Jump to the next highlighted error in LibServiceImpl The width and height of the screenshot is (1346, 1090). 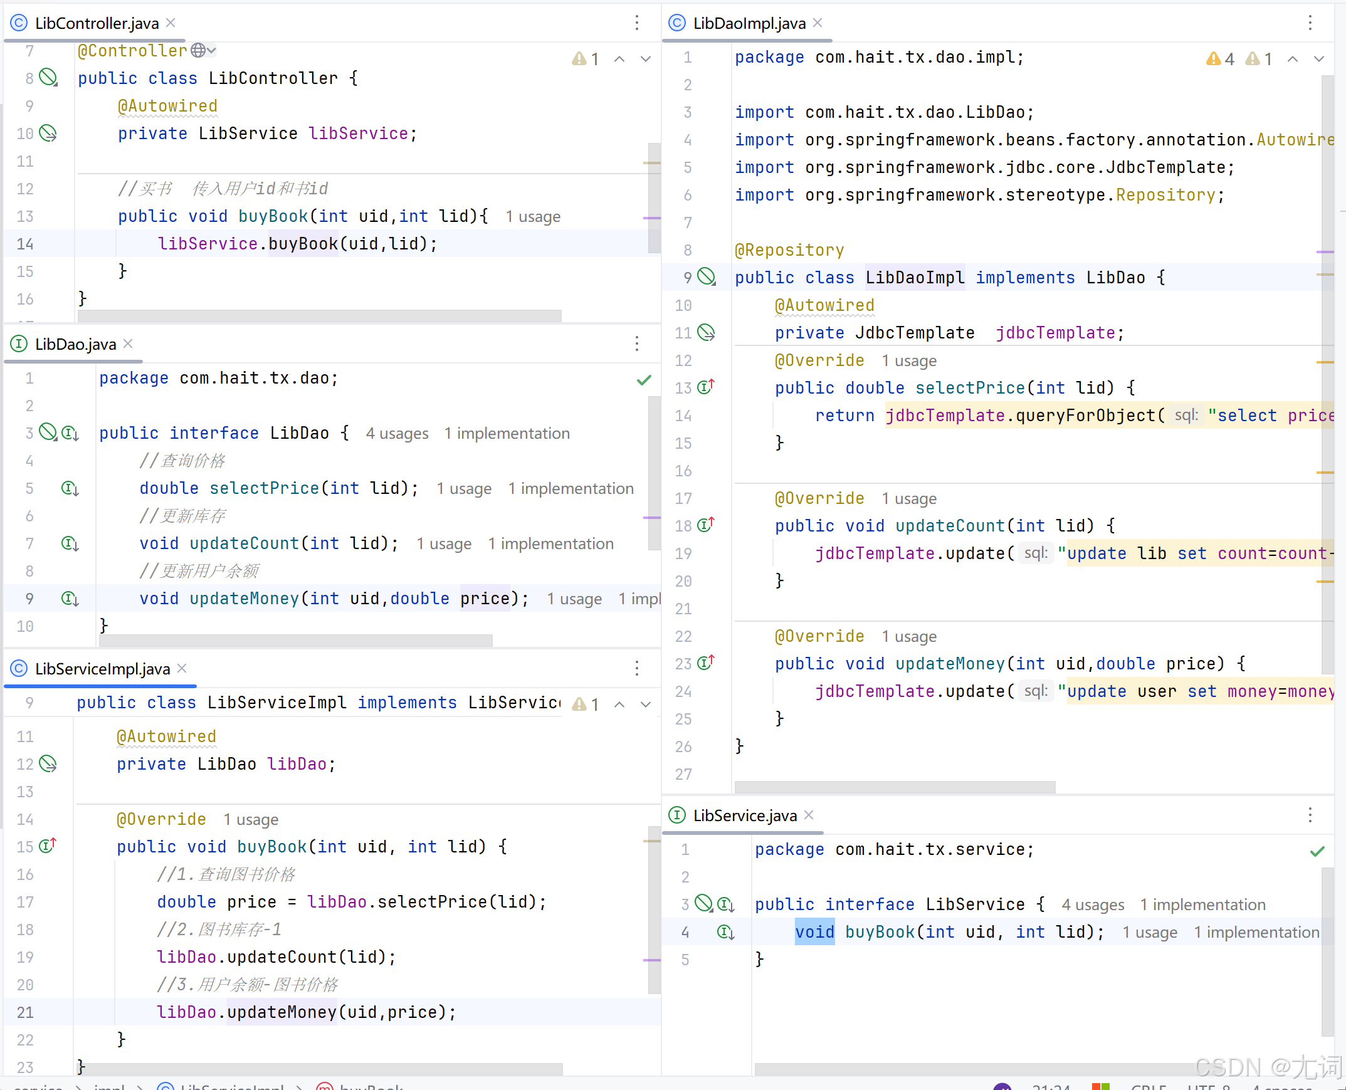646,705
